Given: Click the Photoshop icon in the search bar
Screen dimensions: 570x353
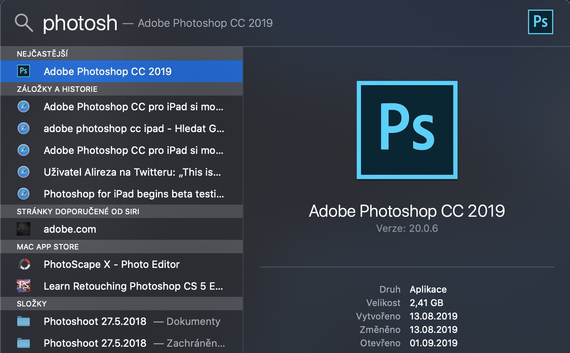Looking at the screenshot, I should point(540,22).
